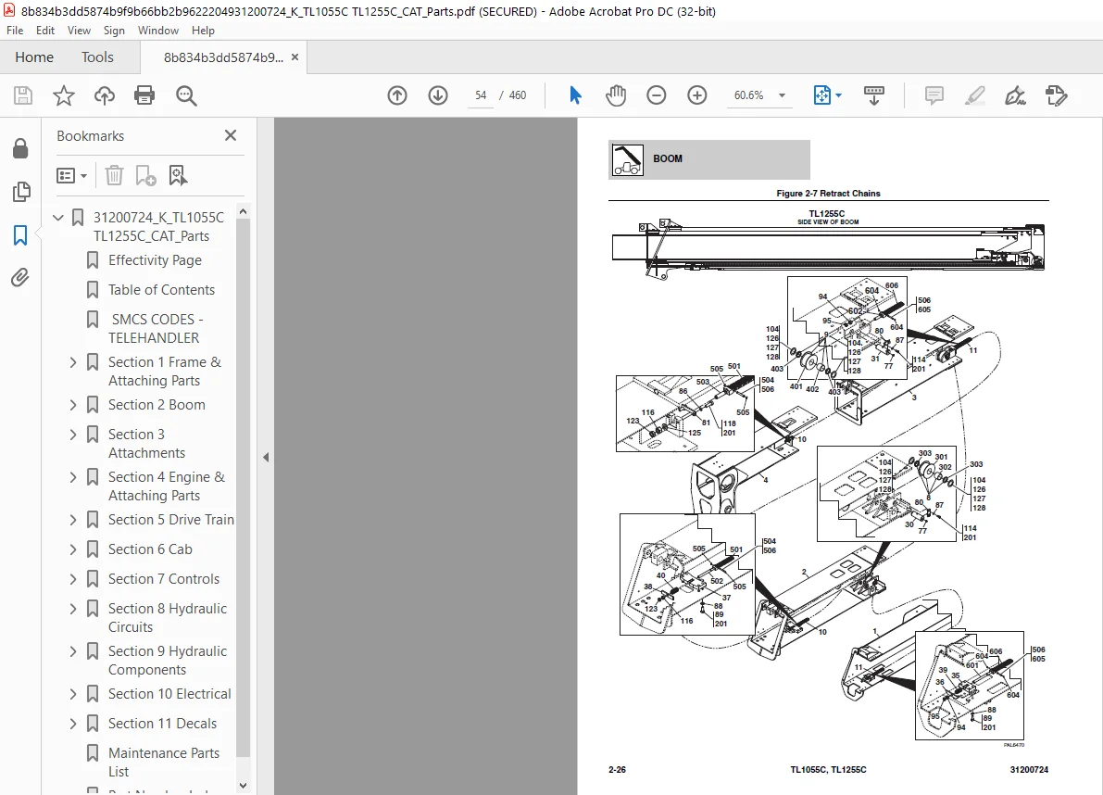Expand Section 7 Controls bookmark
The height and width of the screenshot is (795, 1103).
pos(73,579)
